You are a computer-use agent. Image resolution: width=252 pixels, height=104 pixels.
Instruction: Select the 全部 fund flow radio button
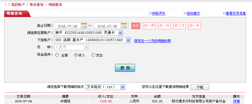pos(57,55)
